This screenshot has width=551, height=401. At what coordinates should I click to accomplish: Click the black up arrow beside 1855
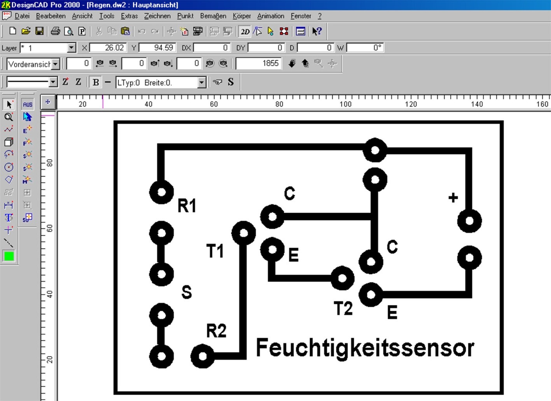click(x=305, y=63)
